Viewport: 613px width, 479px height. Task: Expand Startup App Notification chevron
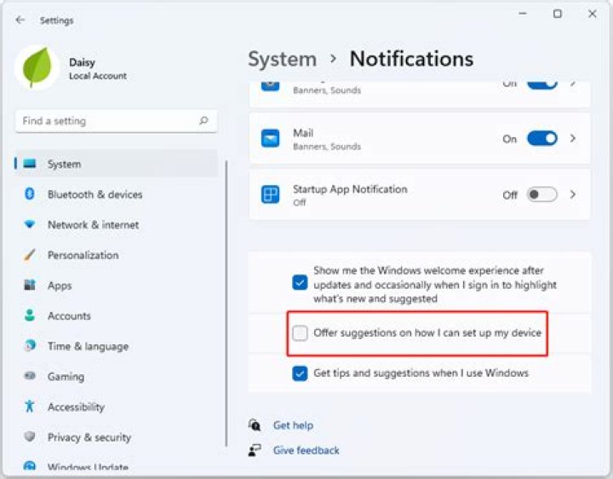(573, 195)
